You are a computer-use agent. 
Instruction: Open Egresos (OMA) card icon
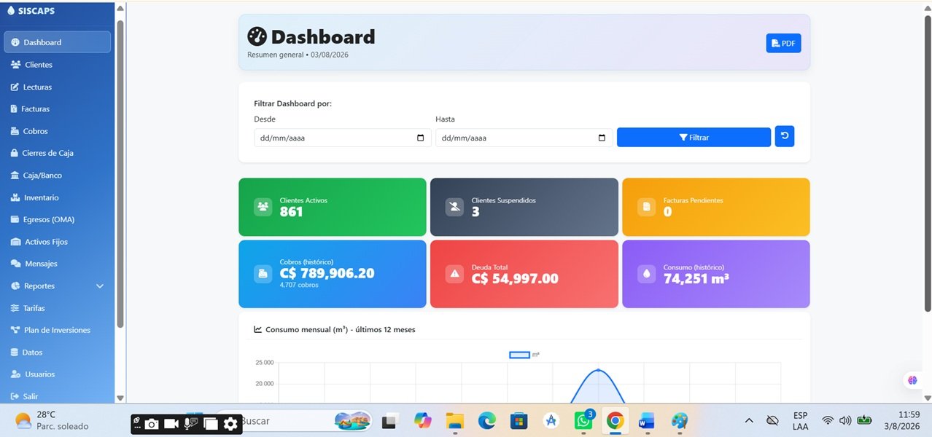15,219
